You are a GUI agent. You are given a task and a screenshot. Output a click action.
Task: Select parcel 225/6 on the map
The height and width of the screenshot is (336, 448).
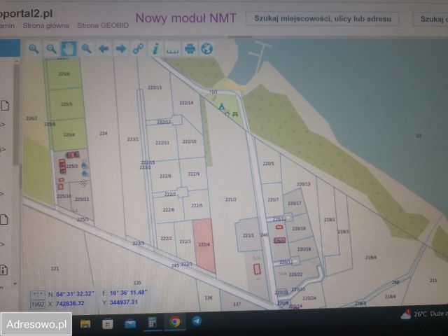pyautogui.click(x=64, y=73)
